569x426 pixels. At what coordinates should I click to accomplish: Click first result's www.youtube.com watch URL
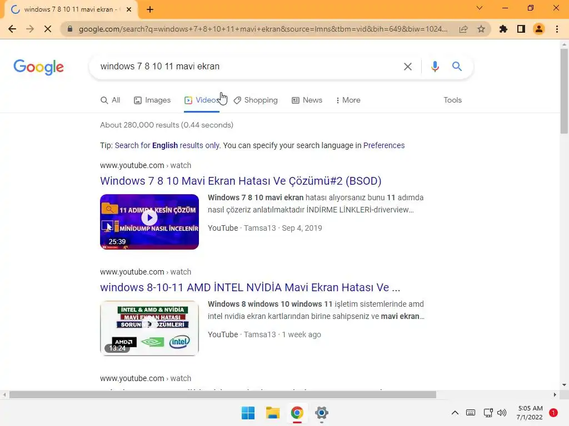pos(146,165)
